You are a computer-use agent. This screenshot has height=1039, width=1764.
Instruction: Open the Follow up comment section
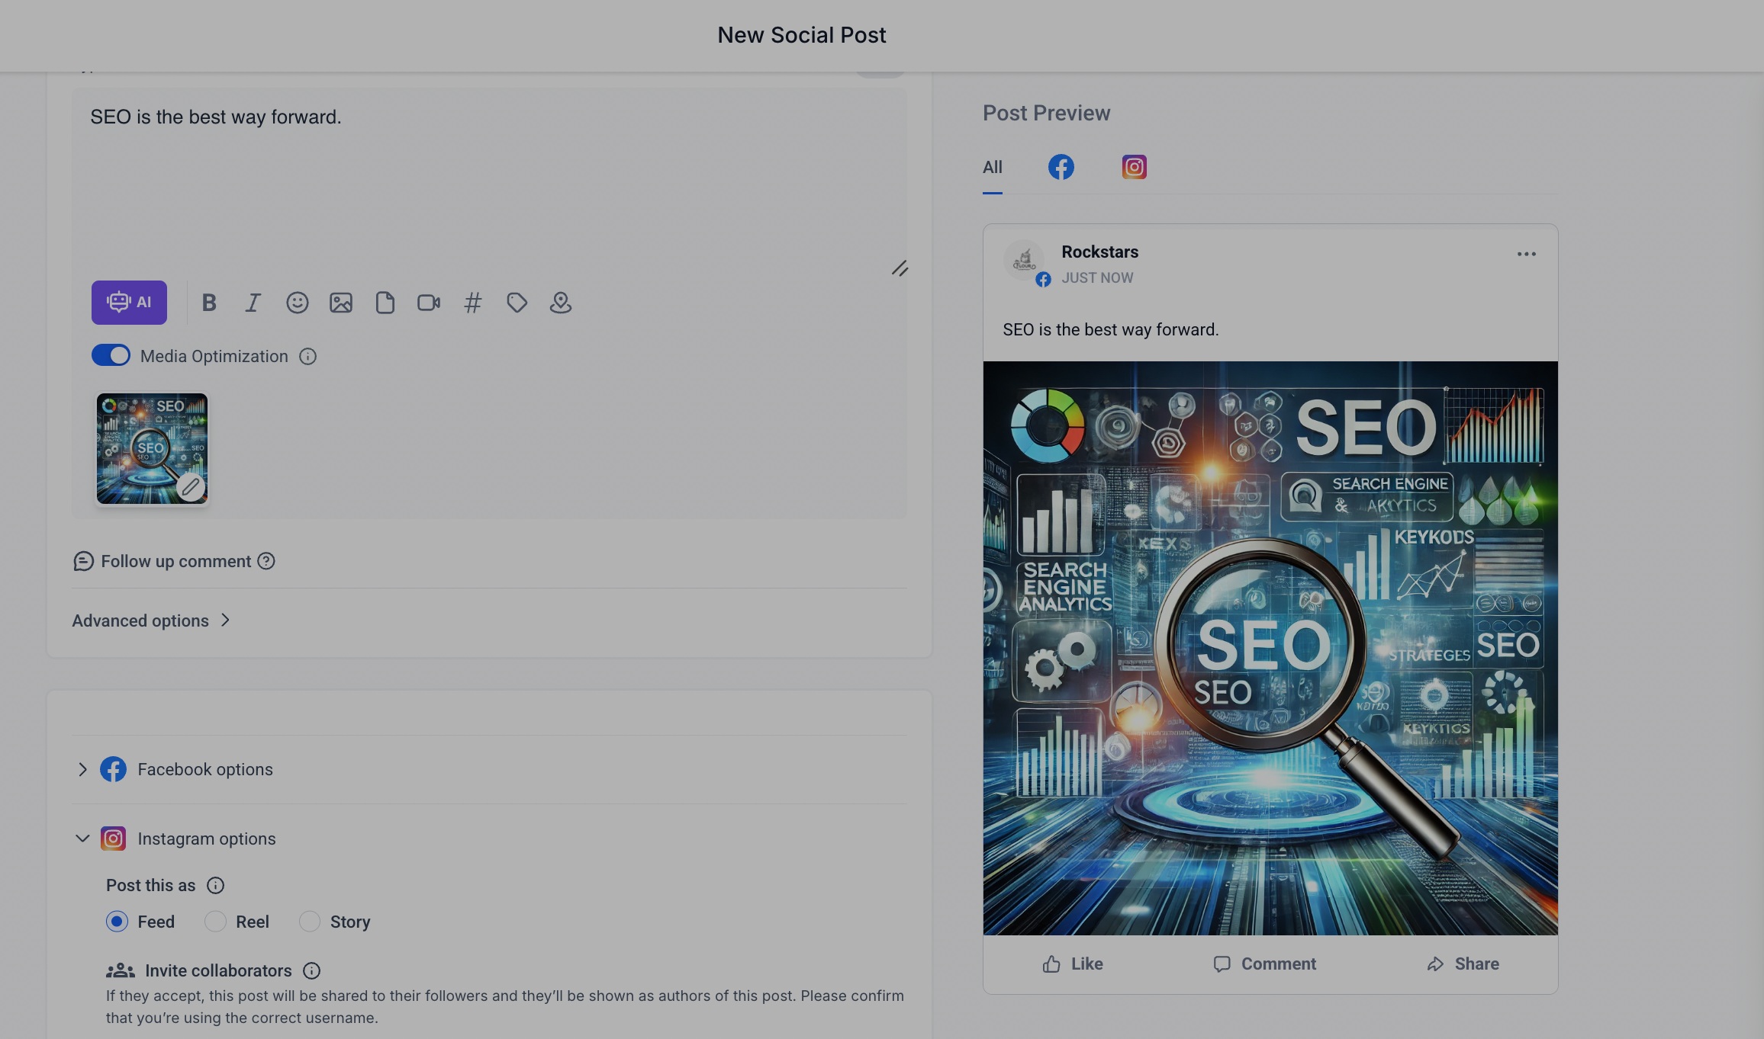(163, 561)
